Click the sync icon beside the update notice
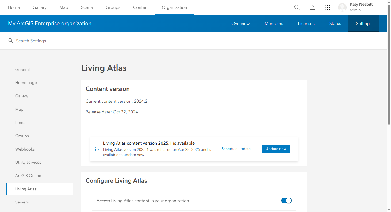Viewport: 391px width, 212px height. pyautogui.click(x=97, y=149)
